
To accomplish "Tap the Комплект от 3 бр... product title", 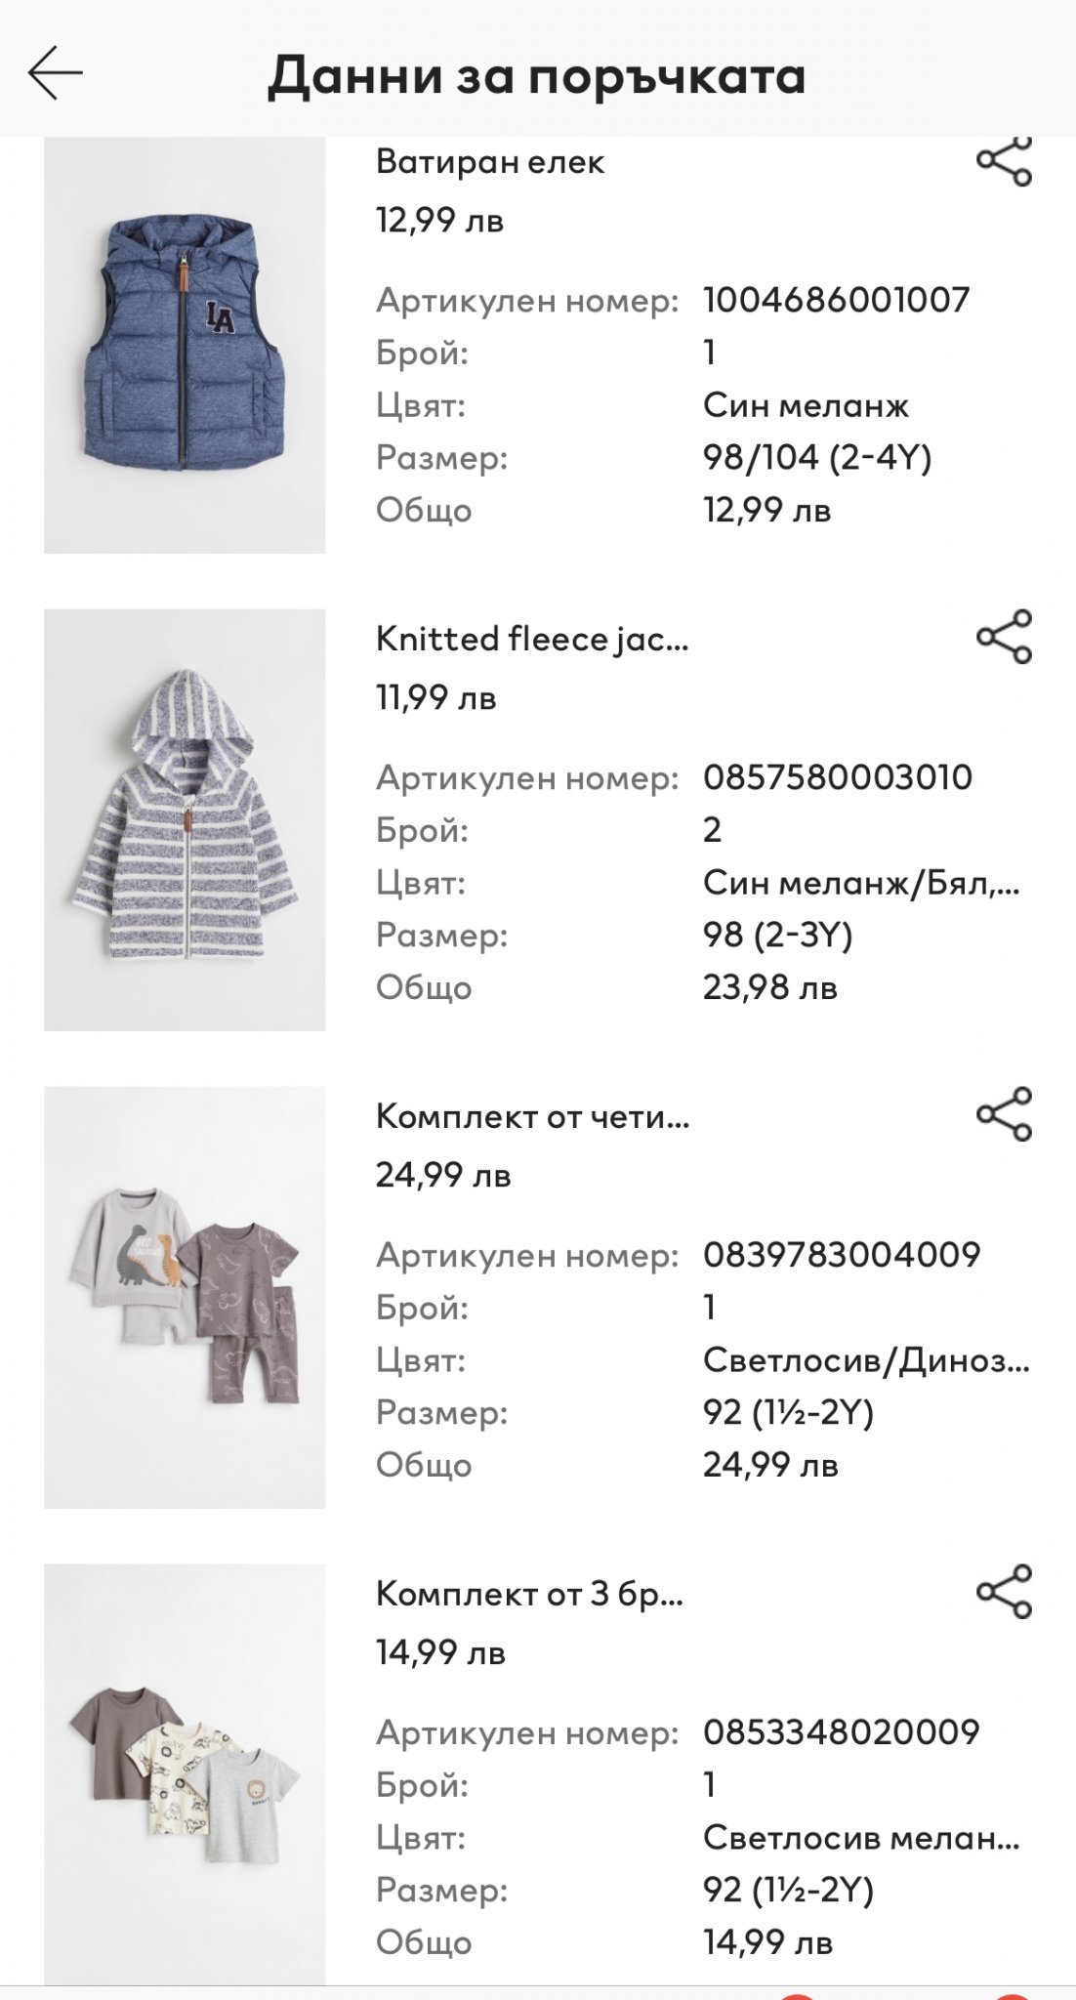I will pos(529,1594).
